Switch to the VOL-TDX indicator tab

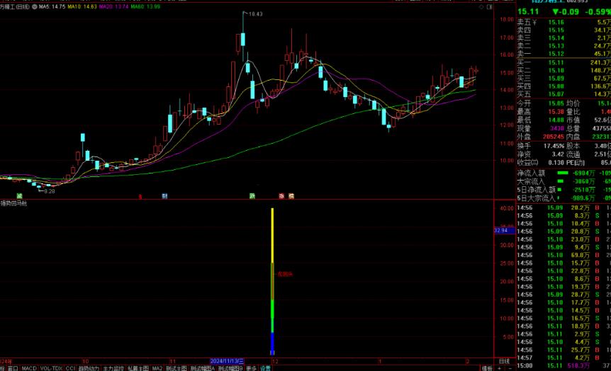[x=52, y=368]
